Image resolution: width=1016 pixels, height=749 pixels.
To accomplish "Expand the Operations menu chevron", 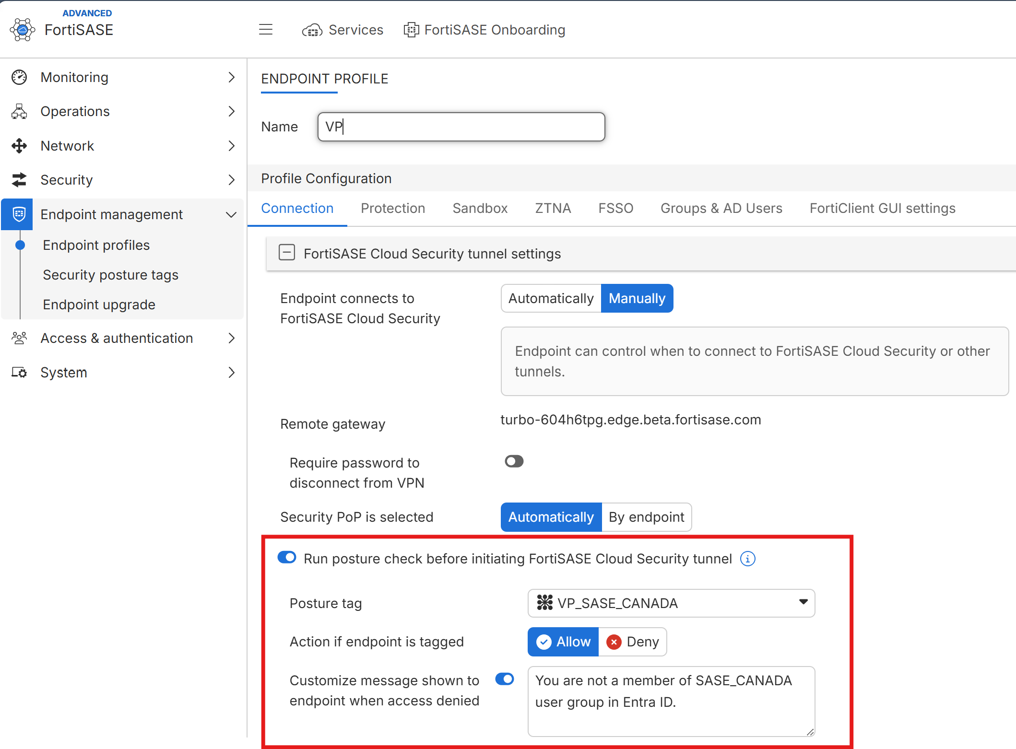I will click(232, 111).
